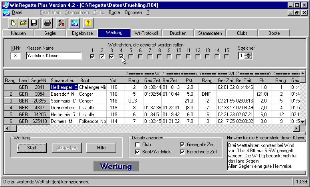Uncheck the Boot/Yardstick checkbox
Screen dimensions: 310x187
pyautogui.click(x=138, y=152)
